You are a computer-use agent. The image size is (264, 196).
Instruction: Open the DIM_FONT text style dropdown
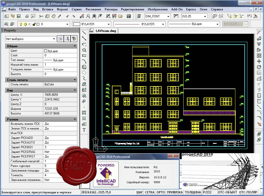tap(168, 16)
